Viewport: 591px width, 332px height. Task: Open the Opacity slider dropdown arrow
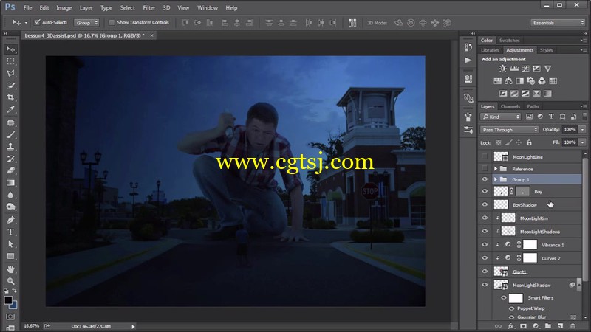click(x=582, y=130)
